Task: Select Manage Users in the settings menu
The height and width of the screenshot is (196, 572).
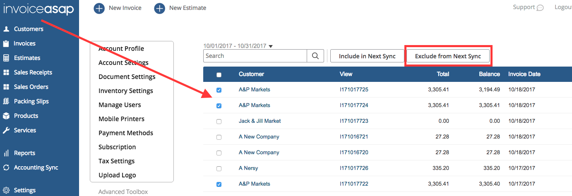Action: click(x=120, y=105)
